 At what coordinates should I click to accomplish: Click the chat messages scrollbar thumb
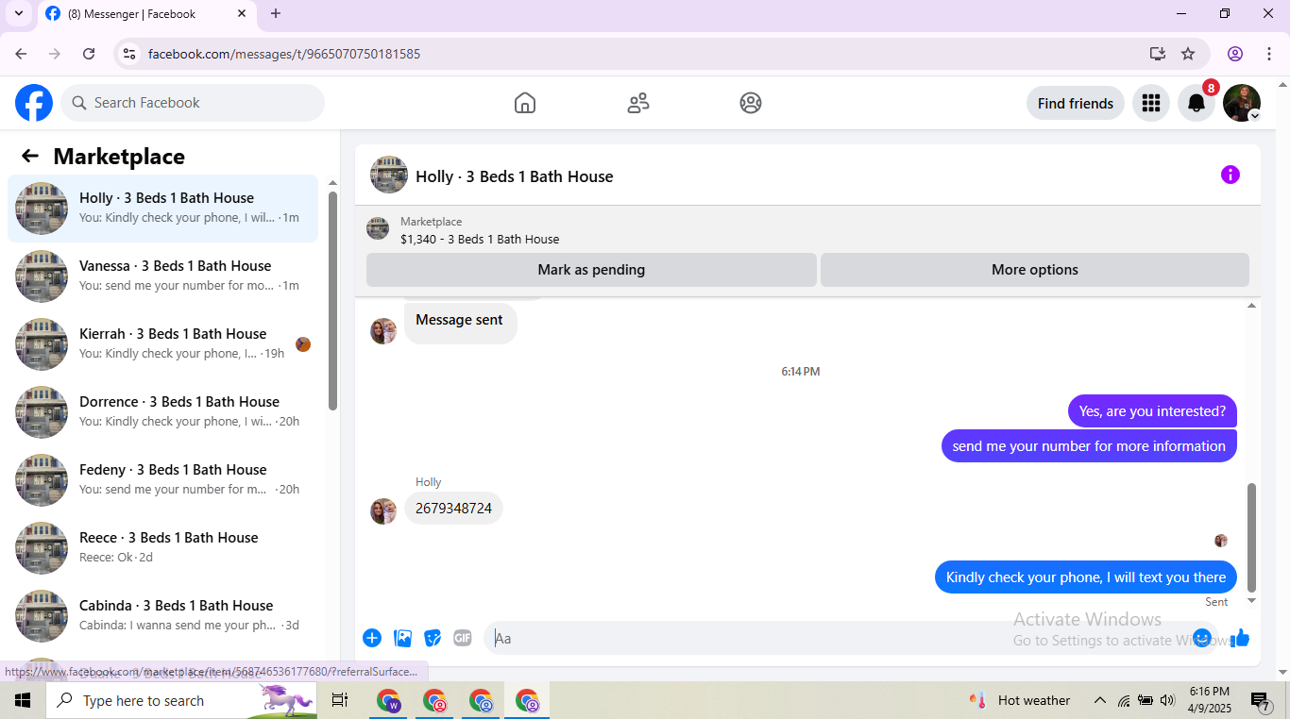tap(1252, 537)
